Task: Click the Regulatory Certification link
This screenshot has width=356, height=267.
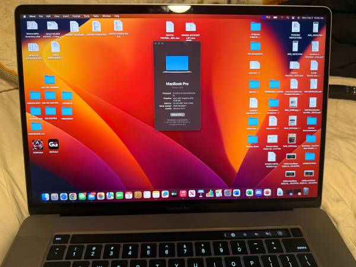Action: point(177,120)
